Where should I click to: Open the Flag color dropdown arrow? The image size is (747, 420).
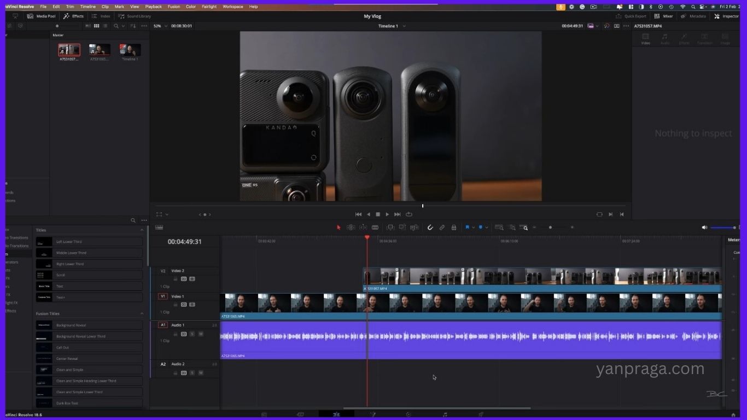[x=473, y=227]
